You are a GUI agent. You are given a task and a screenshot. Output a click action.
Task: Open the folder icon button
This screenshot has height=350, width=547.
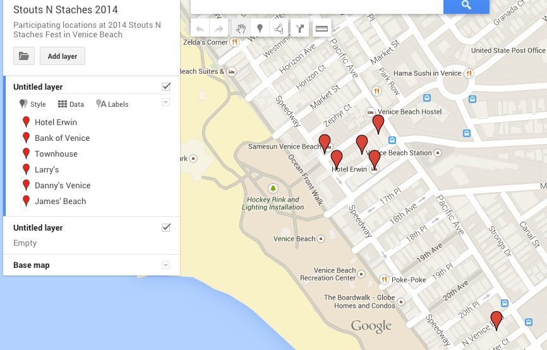tap(23, 56)
